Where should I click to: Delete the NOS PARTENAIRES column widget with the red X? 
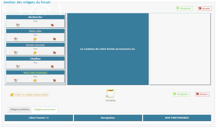point(54,80)
